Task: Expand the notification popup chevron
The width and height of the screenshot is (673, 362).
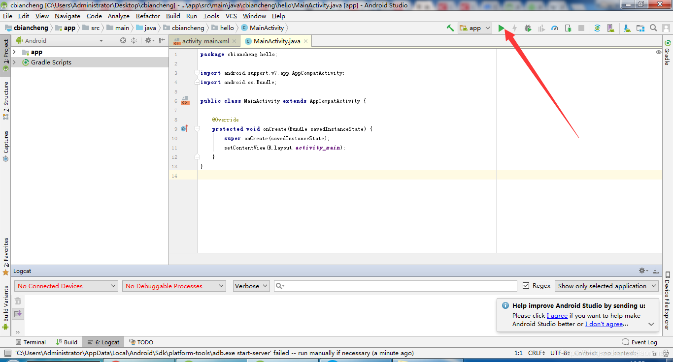Action: pyautogui.click(x=651, y=324)
